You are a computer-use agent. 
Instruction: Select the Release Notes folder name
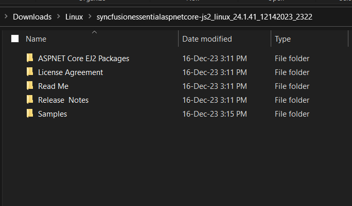click(x=63, y=100)
